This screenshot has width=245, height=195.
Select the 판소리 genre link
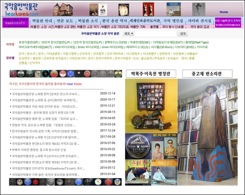tap(31, 54)
